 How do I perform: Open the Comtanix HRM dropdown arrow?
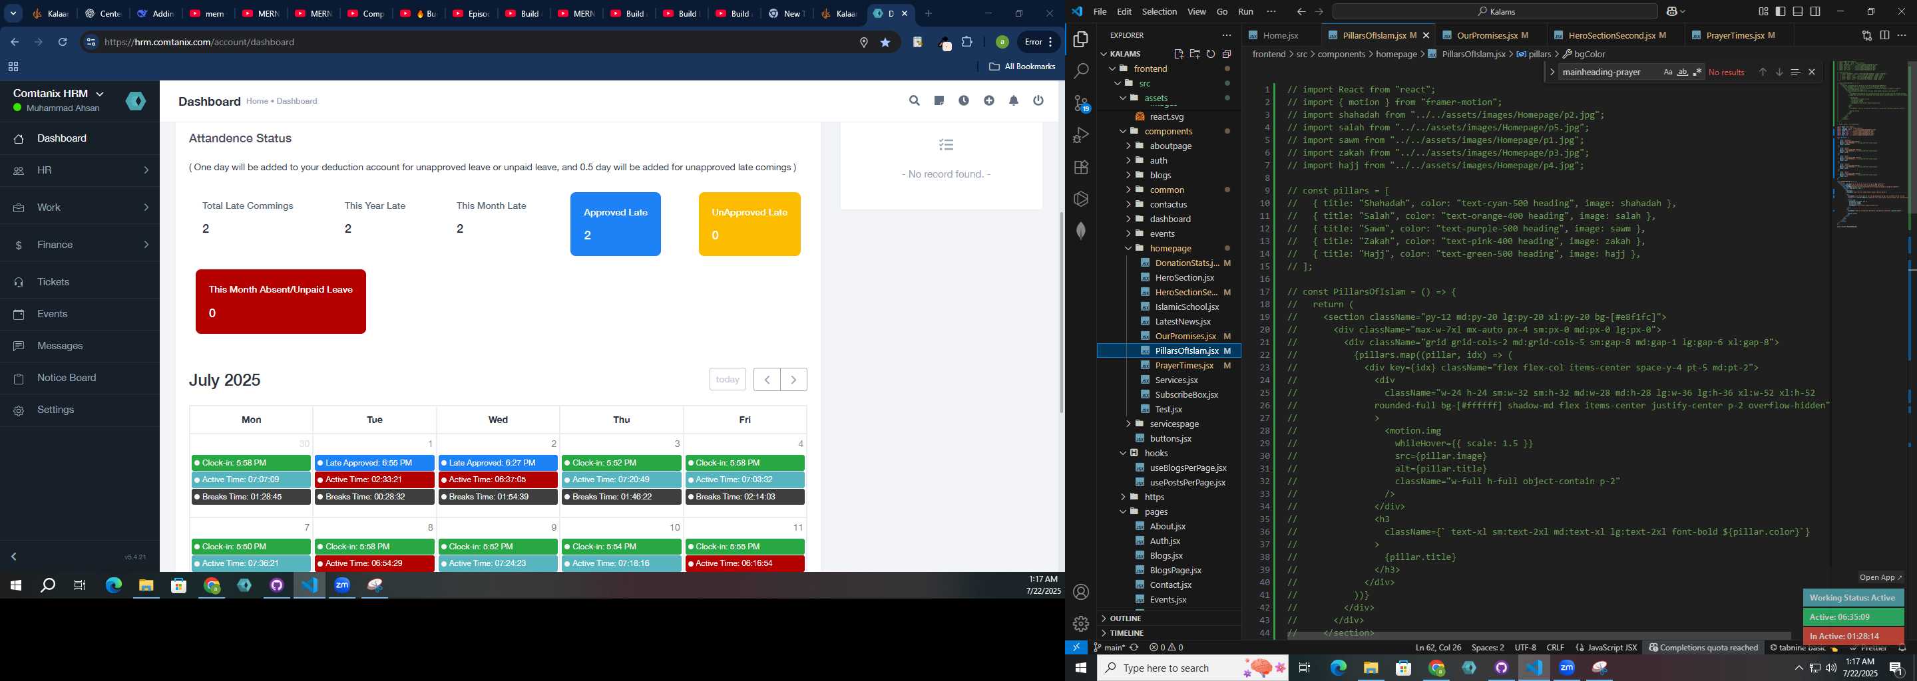[101, 94]
